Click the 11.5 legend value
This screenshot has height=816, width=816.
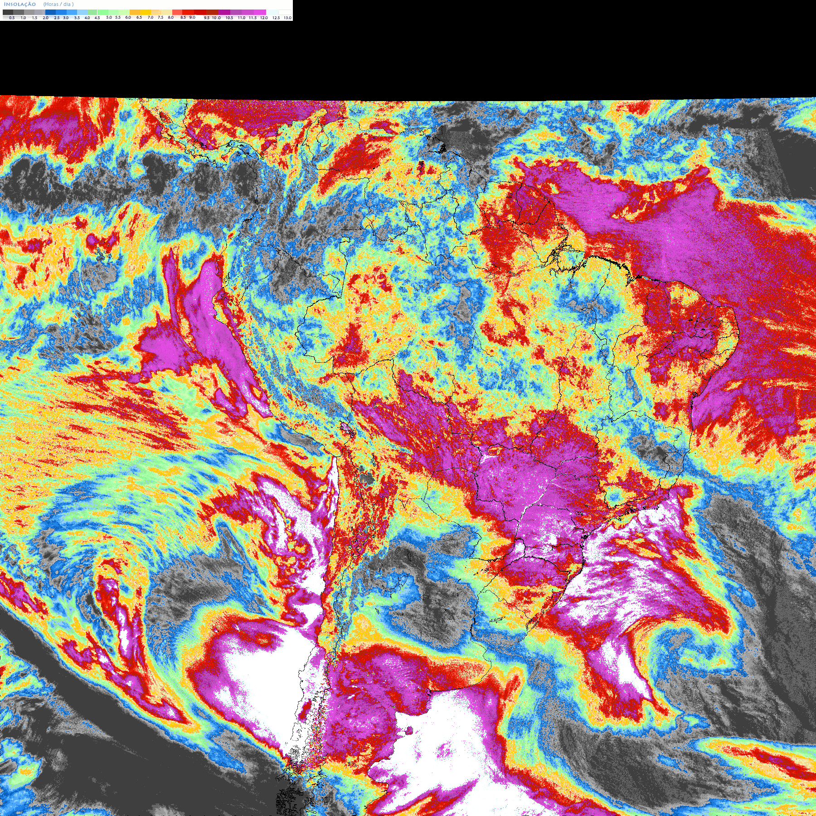(253, 18)
